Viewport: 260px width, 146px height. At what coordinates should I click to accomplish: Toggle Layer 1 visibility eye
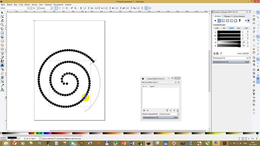[143, 86]
